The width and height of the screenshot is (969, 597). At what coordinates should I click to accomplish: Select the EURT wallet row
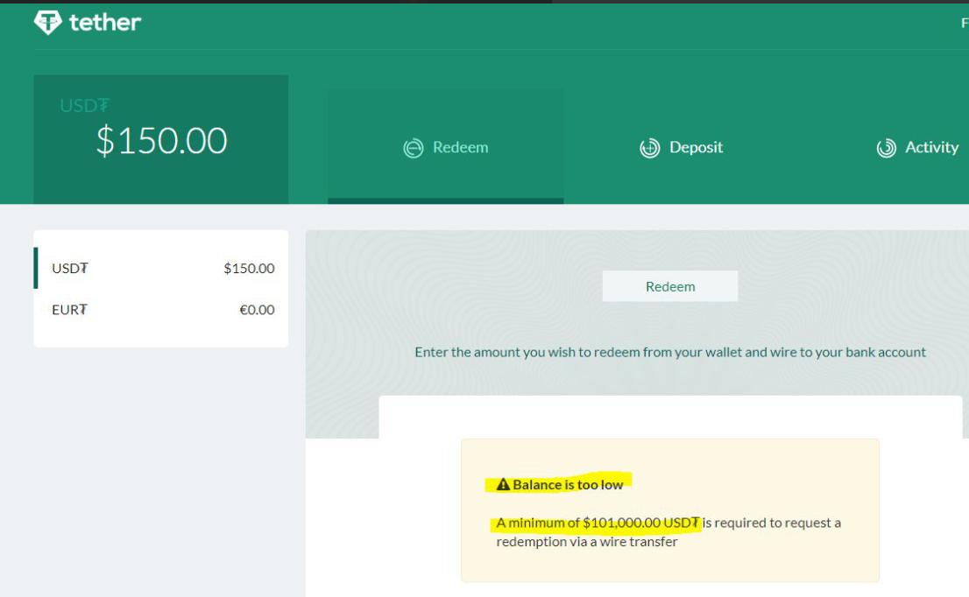pyautogui.click(x=160, y=309)
